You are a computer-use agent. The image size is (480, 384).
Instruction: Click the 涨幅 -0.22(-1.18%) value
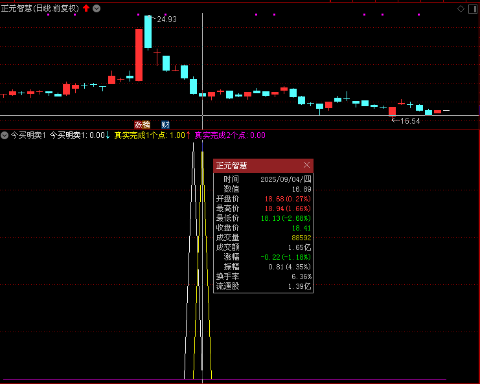click(286, 257)
